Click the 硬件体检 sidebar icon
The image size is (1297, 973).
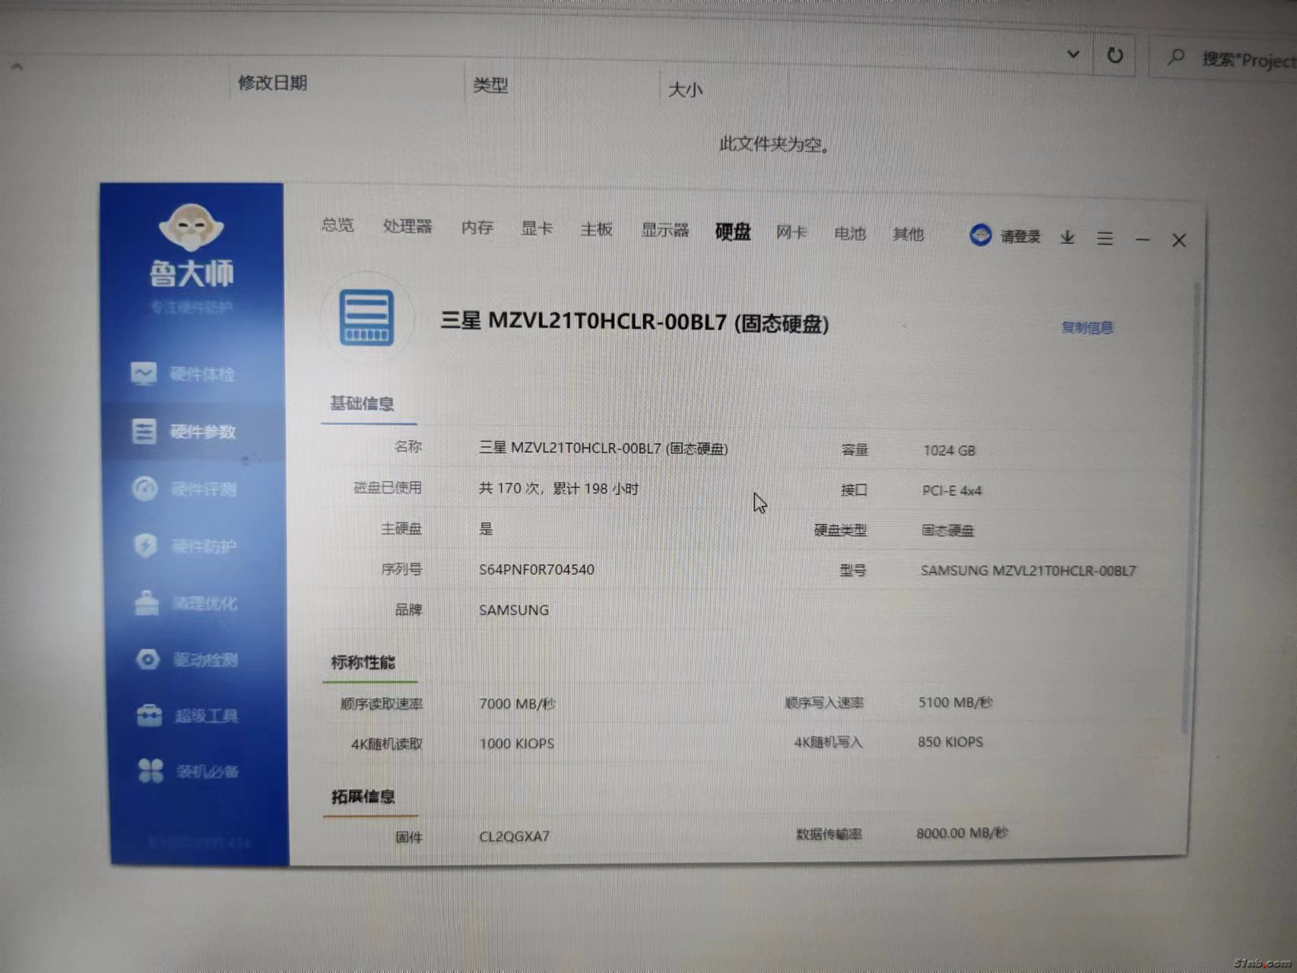(143, 373)
